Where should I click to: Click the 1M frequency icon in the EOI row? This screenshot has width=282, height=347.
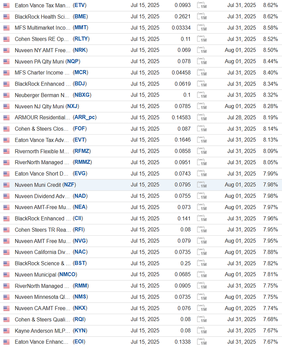coord(202,342)
